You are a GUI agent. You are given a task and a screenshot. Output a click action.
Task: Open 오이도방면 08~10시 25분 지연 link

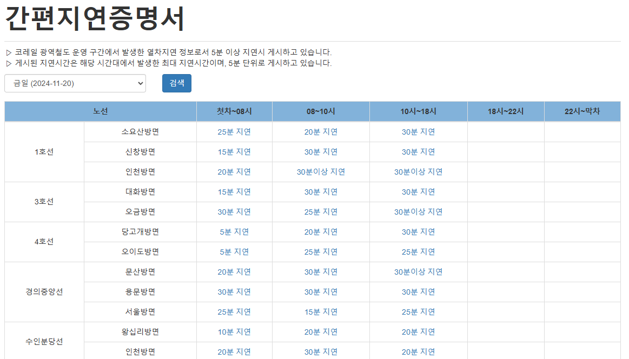click(x=321, y=252)
